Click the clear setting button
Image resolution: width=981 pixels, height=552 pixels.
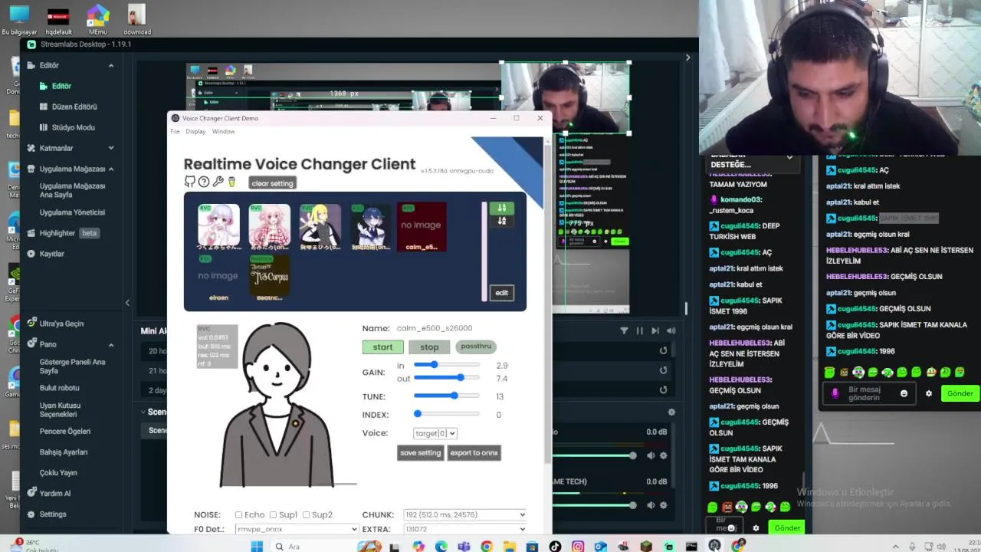[x=272, y=183]
